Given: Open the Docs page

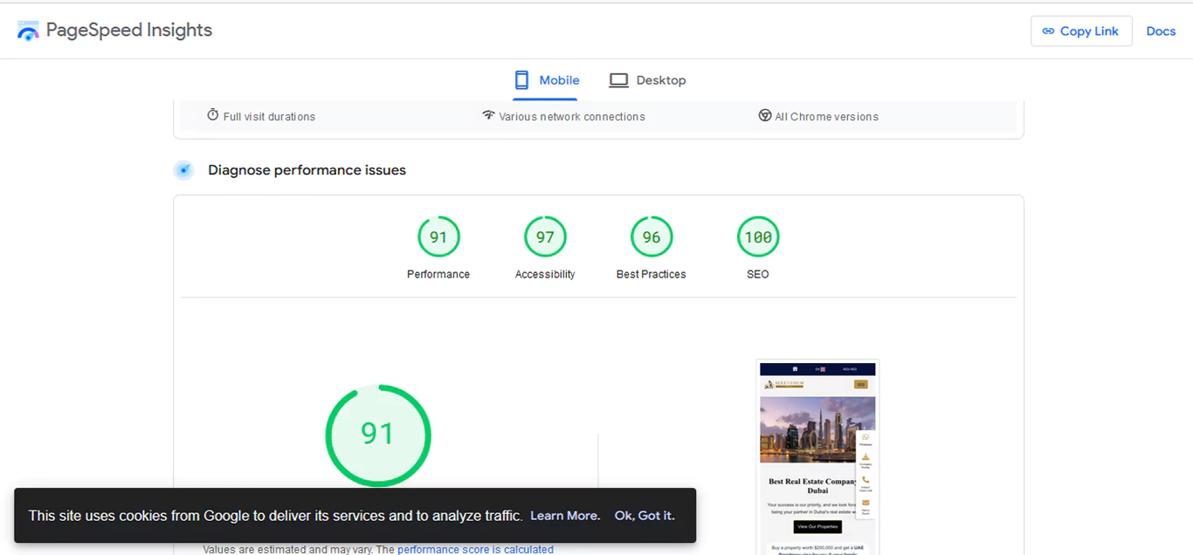Looking at the screenshot, I should (x=1161, y=31).
